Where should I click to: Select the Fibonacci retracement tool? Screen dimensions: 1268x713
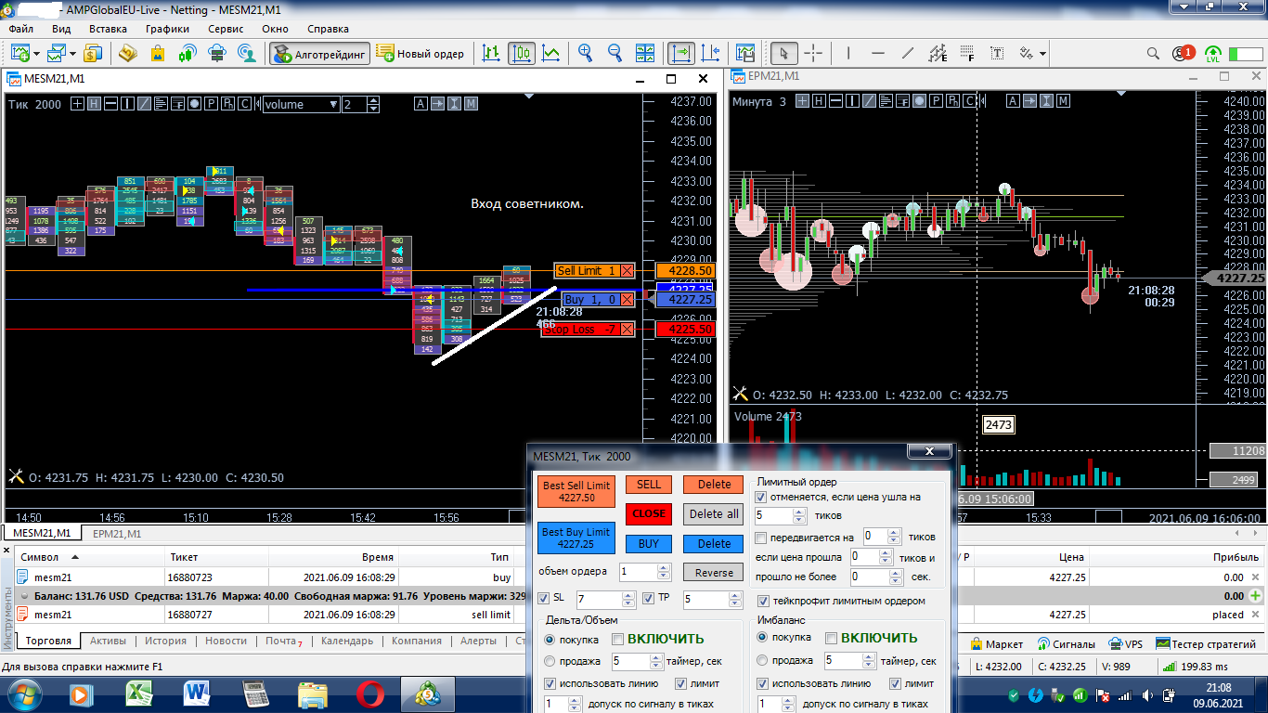(967, 53)
